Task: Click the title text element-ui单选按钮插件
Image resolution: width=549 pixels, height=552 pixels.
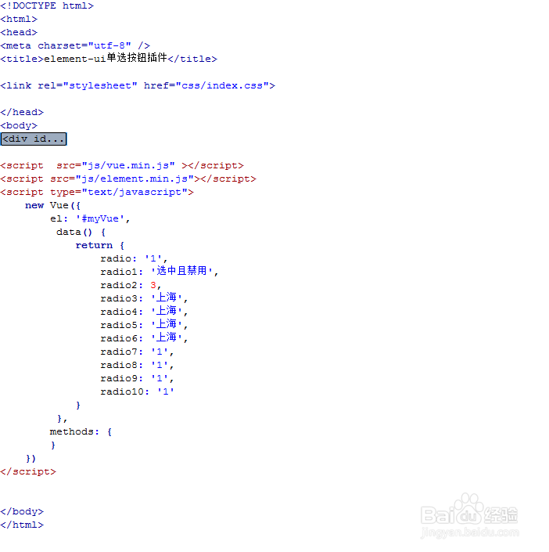Action: (105, 58)
